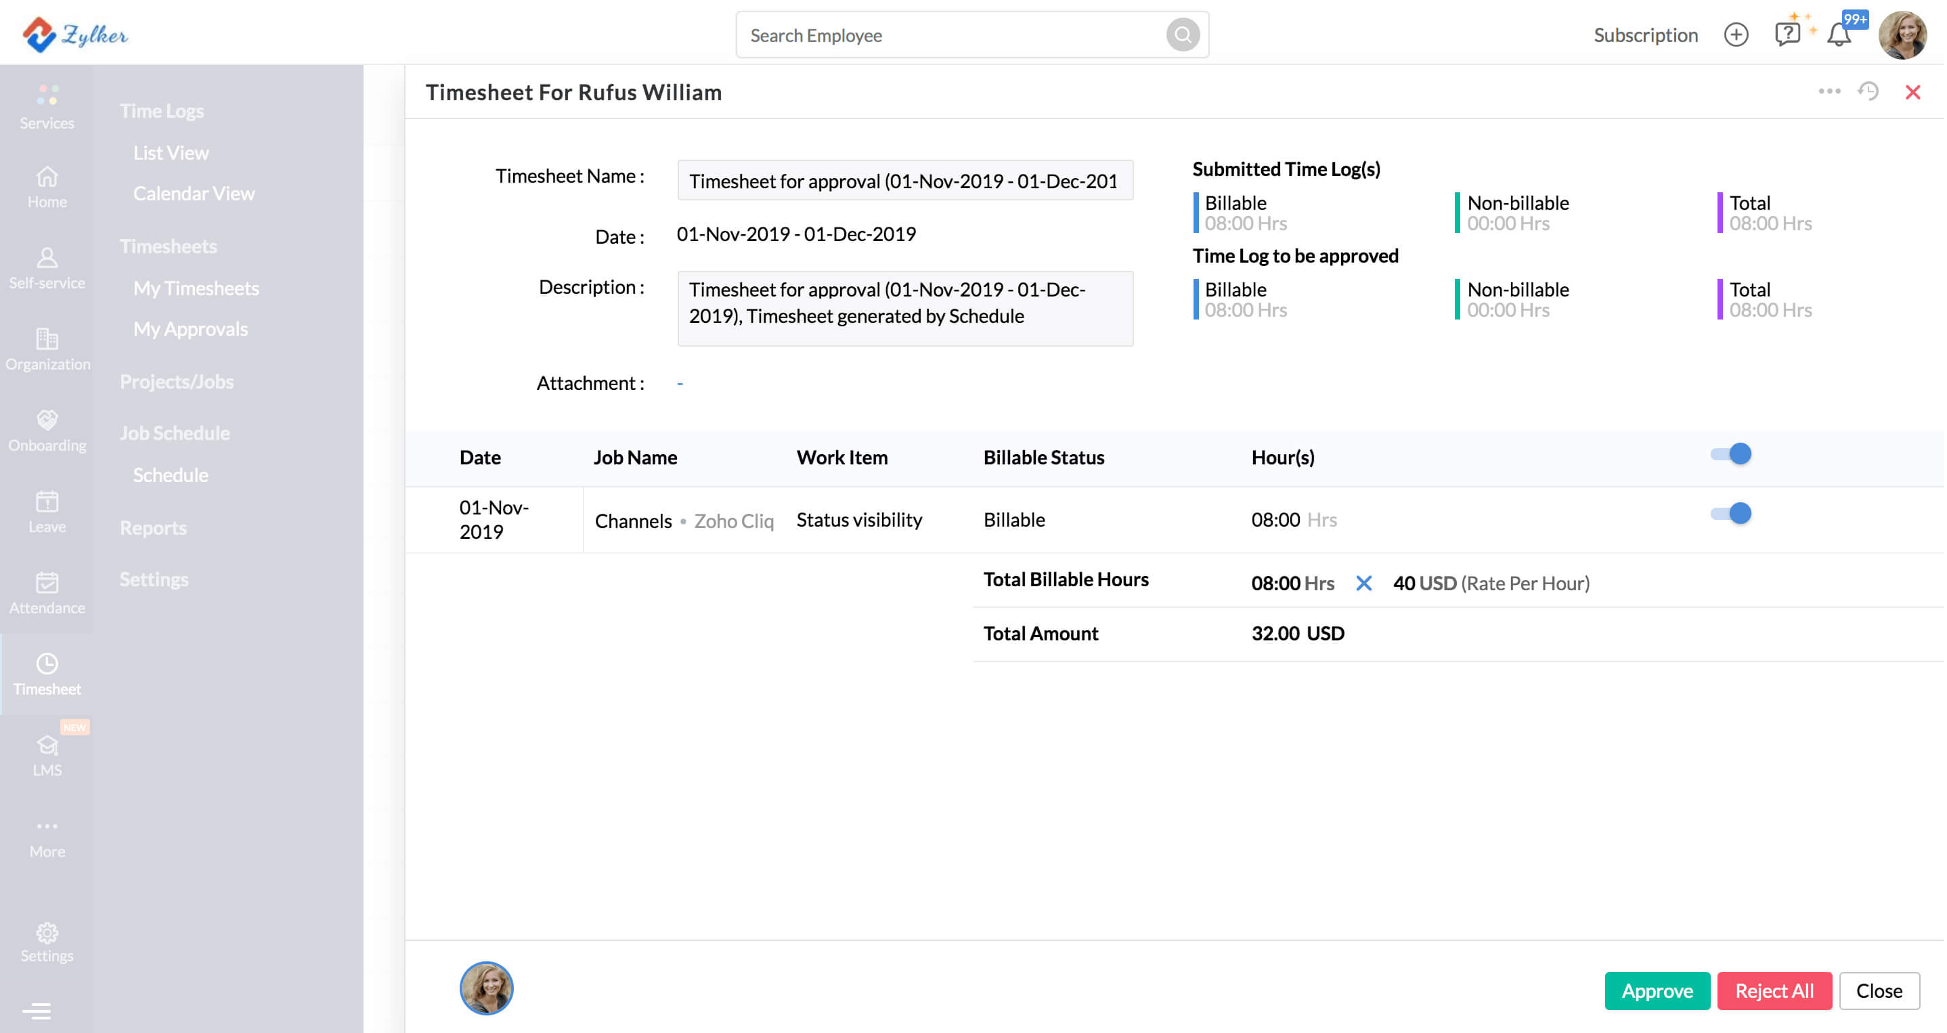Image resolution: width=1947 pixels, height=1033 pixels.
Task: Open timesheet history clock icon
Action: coord(1868,91)
